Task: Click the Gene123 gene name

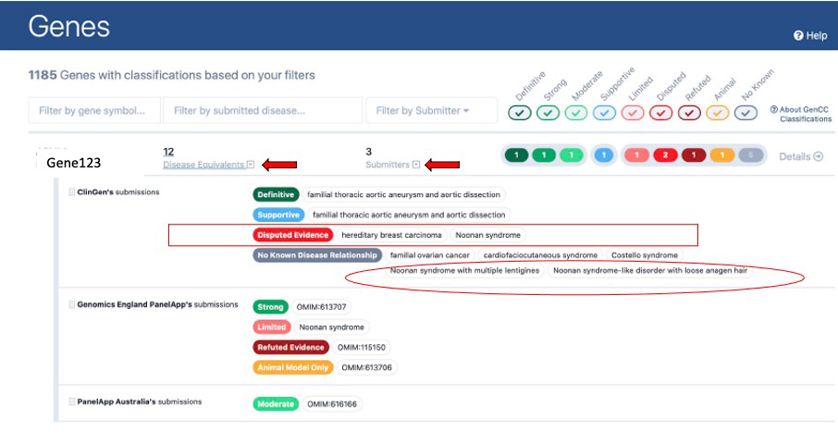Action: [x=74, y=163]
